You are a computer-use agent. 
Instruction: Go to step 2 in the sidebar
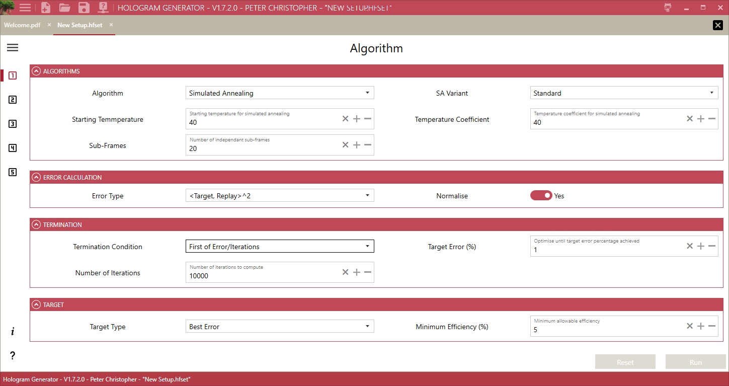(x=13, y=100)
